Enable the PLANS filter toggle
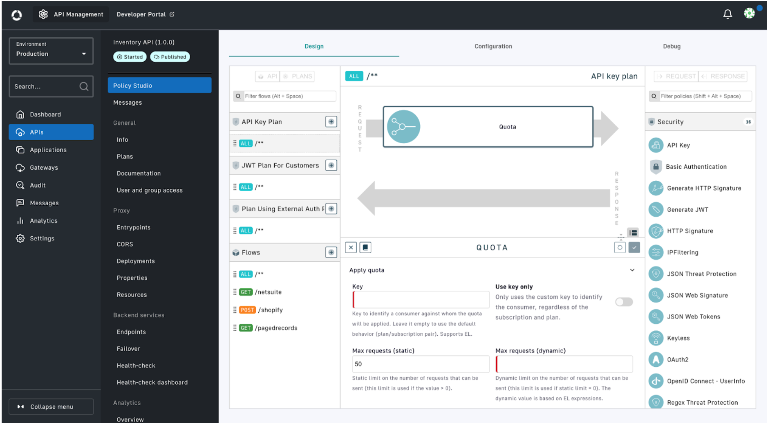 297,76
